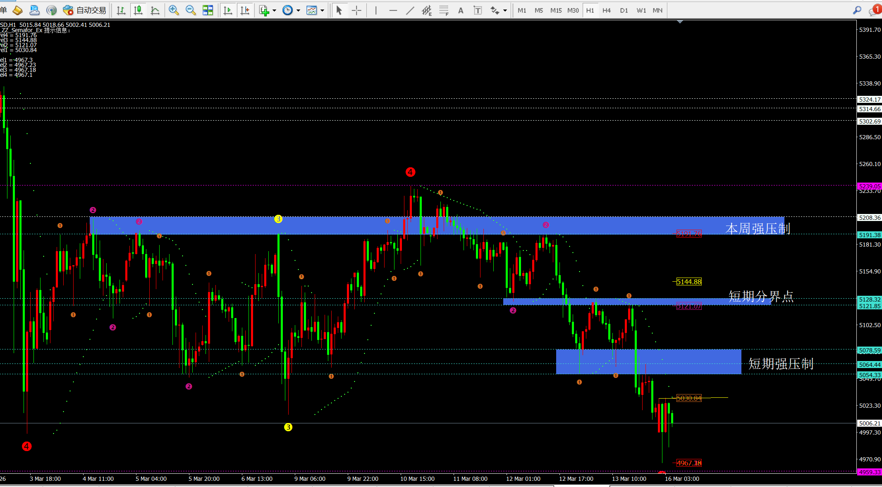Viewport: 882px width, 487px height.
Task: Open the search magnifier at top right
Action: [x=857, y=10]
